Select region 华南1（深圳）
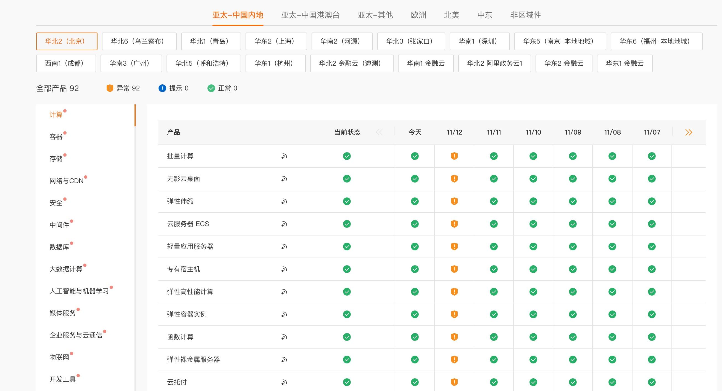This screenshot has width=722, height=391. [480, 41]
